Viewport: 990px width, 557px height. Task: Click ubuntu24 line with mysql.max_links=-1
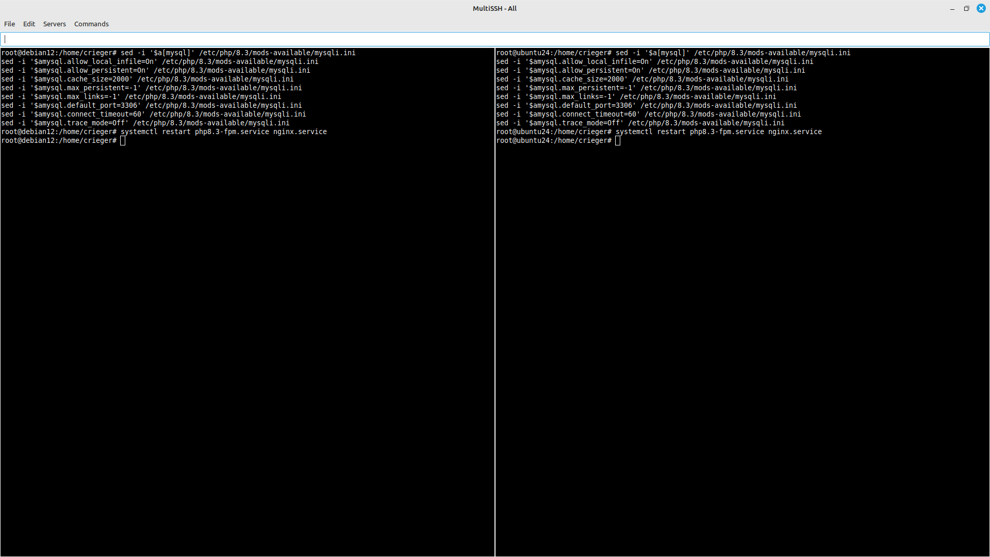click(636, 96)
